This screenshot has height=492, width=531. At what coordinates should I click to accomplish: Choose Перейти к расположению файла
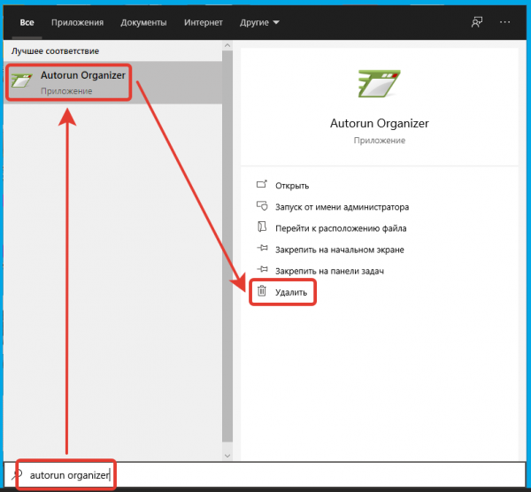341,228
